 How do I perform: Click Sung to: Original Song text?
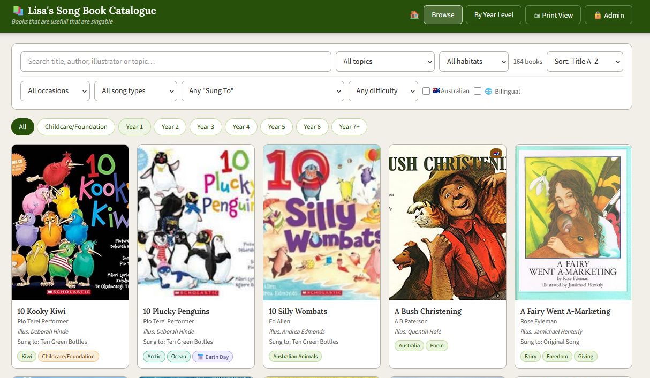(x=550, y=342)
